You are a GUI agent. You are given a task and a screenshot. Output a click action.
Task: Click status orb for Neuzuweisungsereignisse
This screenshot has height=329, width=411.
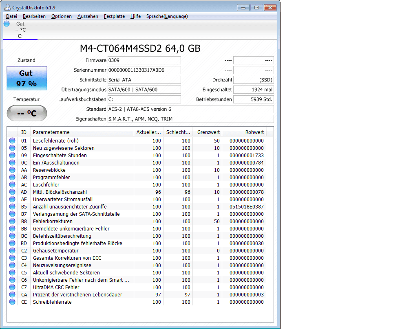click(12, 265)
